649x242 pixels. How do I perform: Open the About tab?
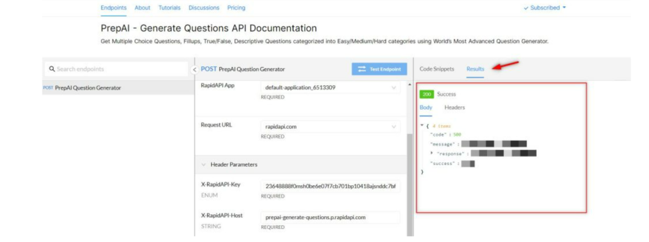[x=143, y=8]
